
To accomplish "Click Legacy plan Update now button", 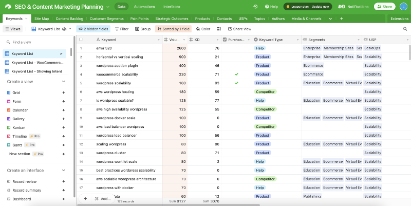I will (x=308, y=7).
